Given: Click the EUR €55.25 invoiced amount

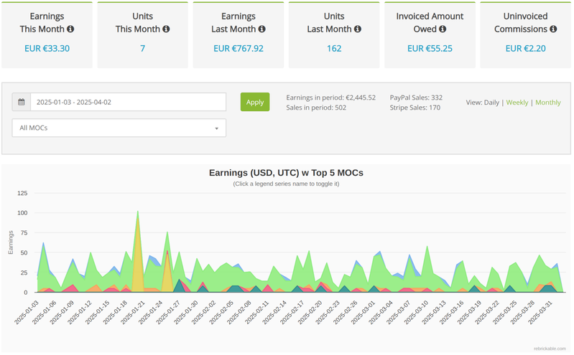Looking at the screenshot, I should (x=429, y=49).
